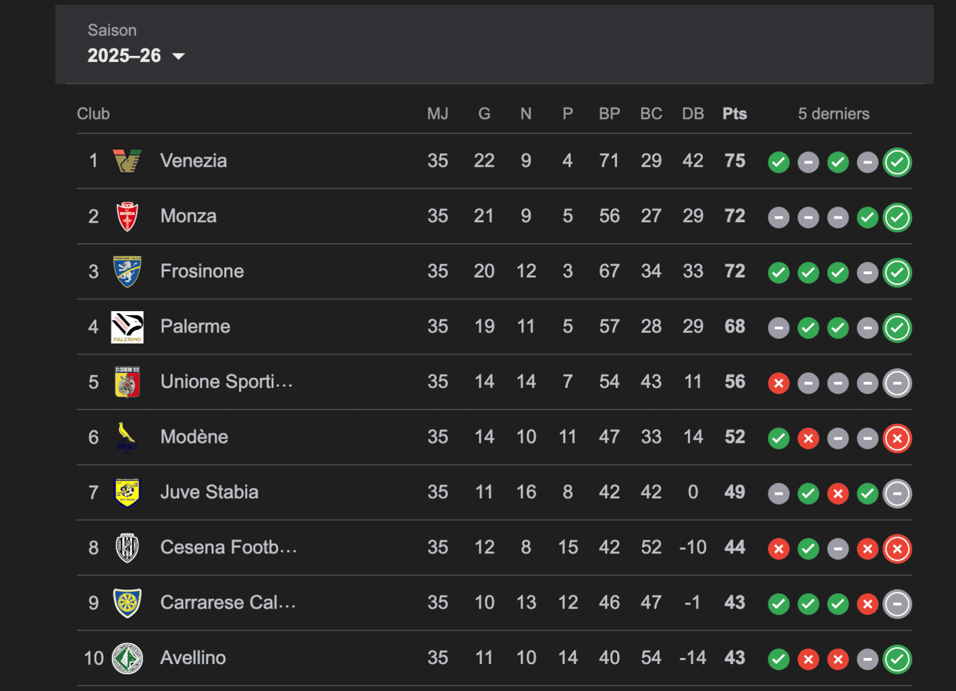This screenshot has height=691, width=956.
Task: Click the DB column header
Action: click(x=693, y=114)
